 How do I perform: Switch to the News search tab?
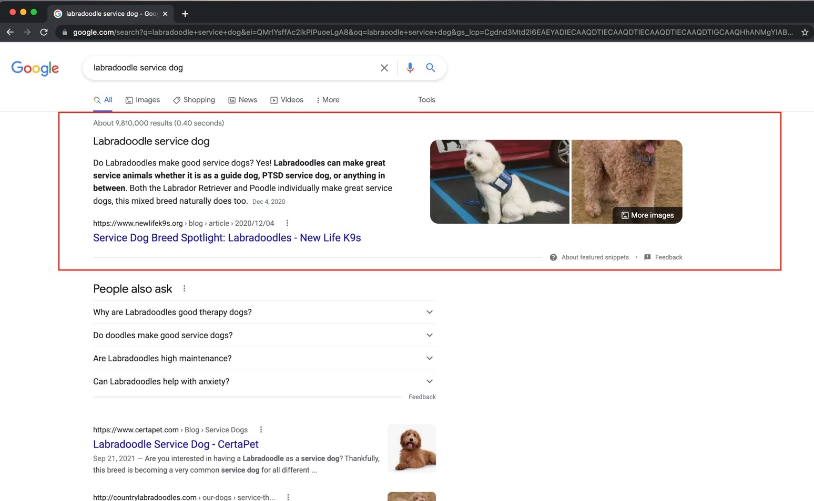[242, 100]
